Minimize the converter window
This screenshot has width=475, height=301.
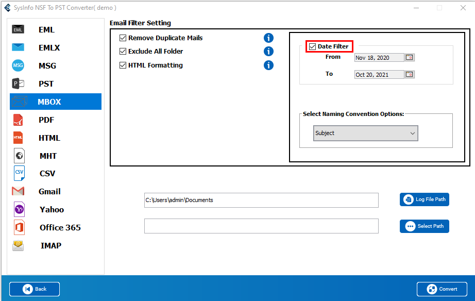(x=416, y=8)
